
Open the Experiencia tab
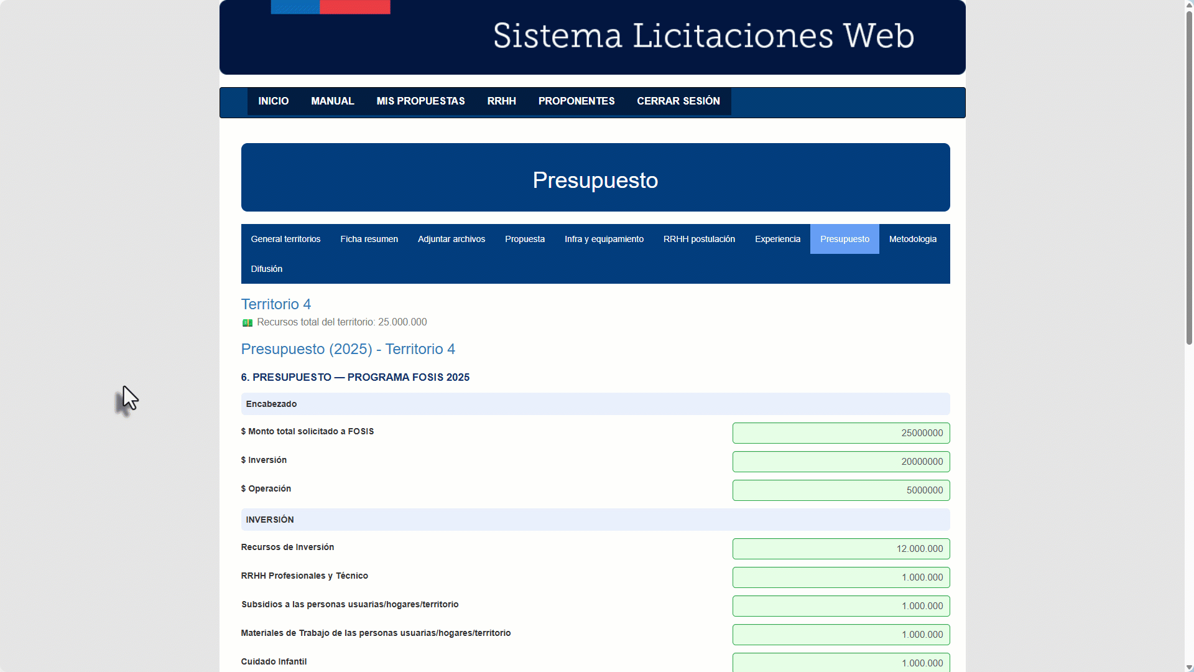point(777,239)
